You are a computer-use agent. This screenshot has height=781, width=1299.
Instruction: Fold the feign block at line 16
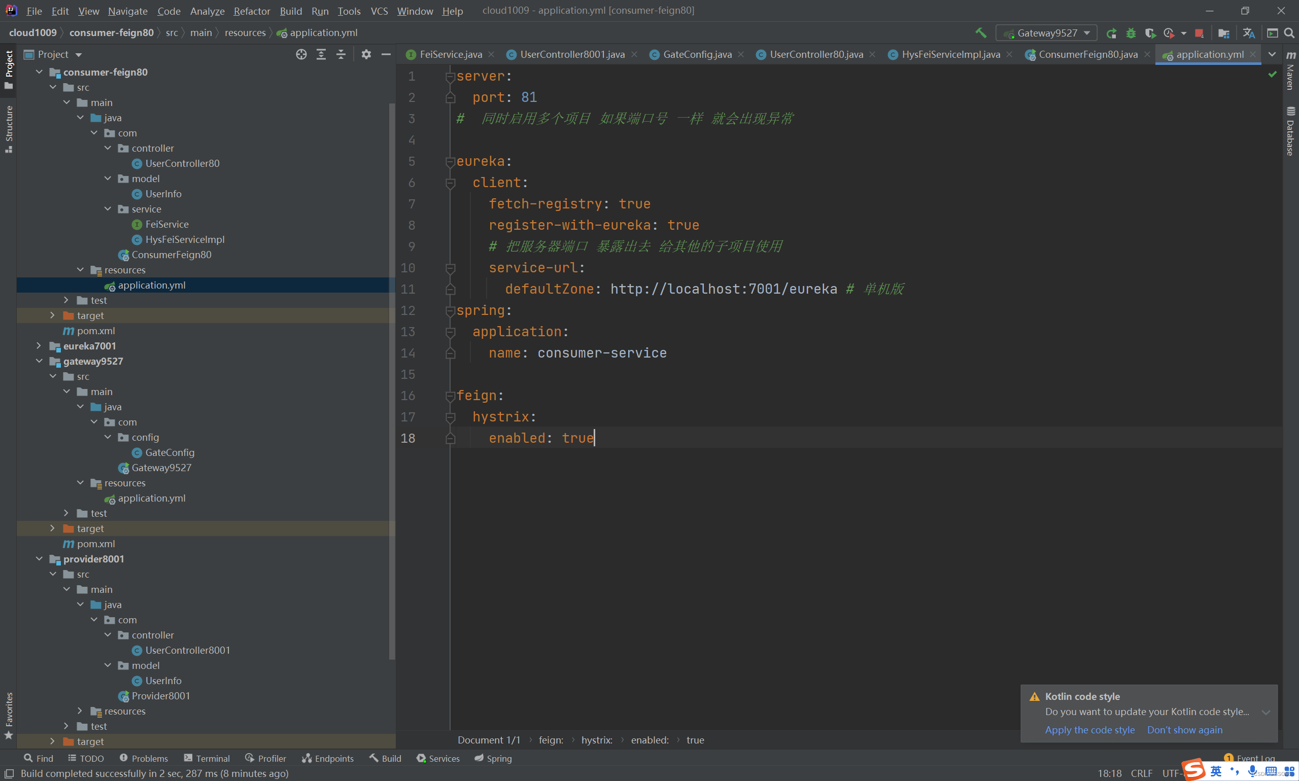(x=450, y=396)
